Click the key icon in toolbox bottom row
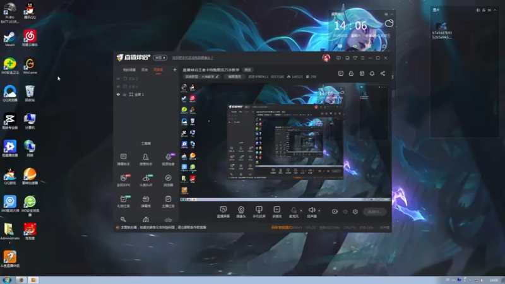Screen dimensions: 505x284 (123, 220)
